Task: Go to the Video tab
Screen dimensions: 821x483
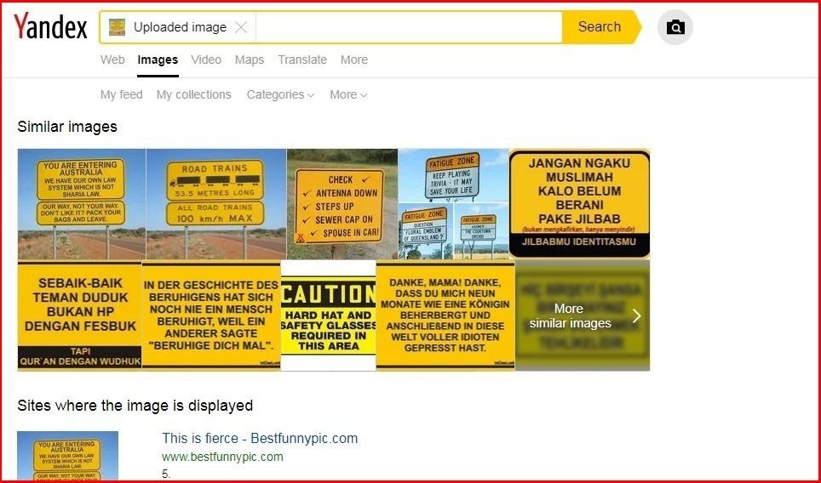Action: (x=206, y=60)
